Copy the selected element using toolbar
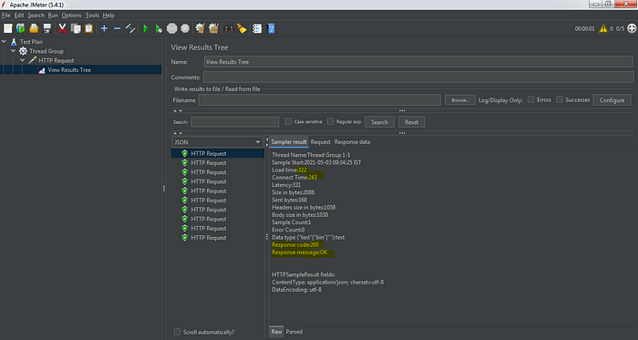The image size is (638, 340). pos(76,28)
